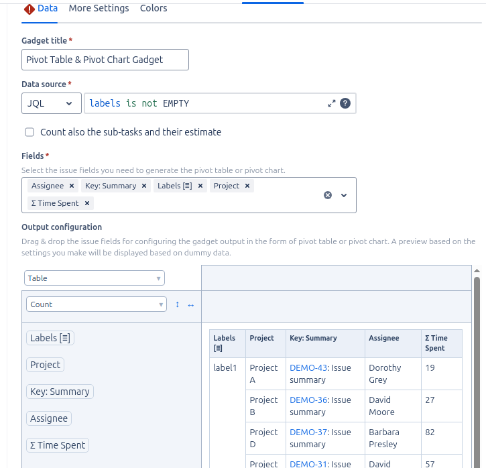Click the Dorothy Grey assignee cell
486x468 pixels.
(x=393, y=373)
